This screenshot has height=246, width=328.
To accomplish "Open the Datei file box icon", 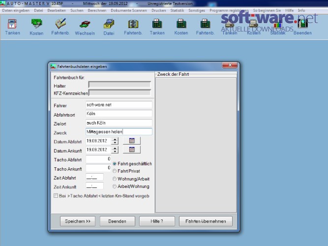I will pos(109,24).
